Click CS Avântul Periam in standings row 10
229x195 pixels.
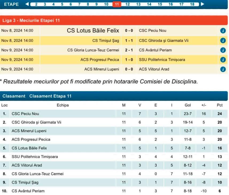click(28, 191)
